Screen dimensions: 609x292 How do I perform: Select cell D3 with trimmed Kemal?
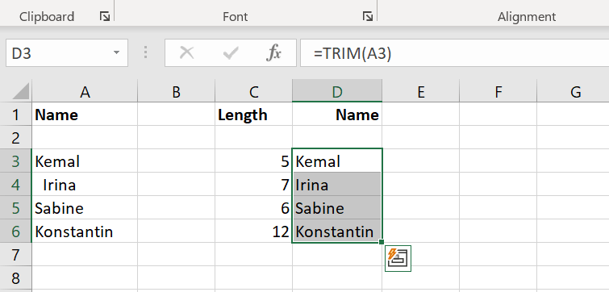point(337,161)
